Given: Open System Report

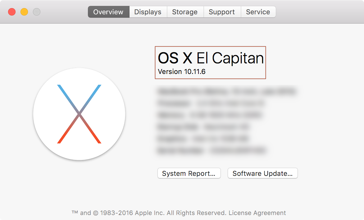Looking at the screenshot, I should tap(189, 173).
